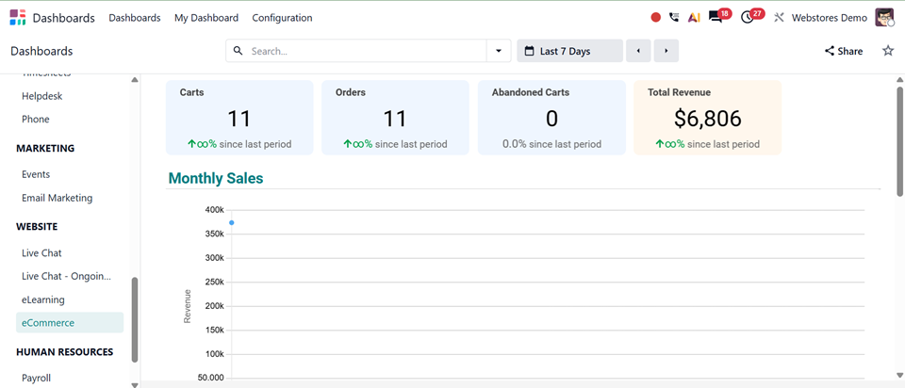This screenshot has width=905, height=388.
Task: Open the Last 7 Days date filter
Action: pyautogui.click(x=569, y=51)
